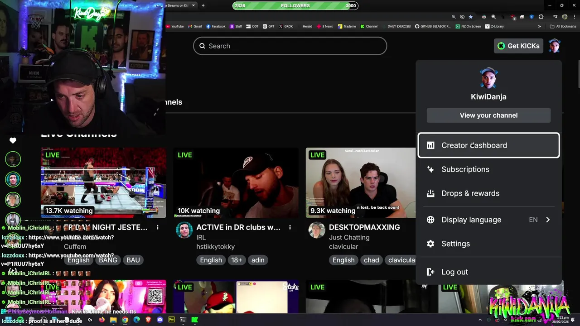Click the Adobe Fireworks taskbar icon
This screenshot has height=326, width=580.
click(171, 320)
